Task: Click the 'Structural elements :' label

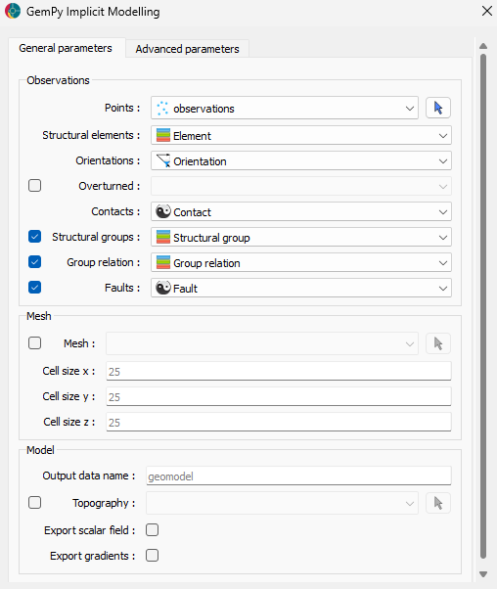Action: click(x=91, y=135)
